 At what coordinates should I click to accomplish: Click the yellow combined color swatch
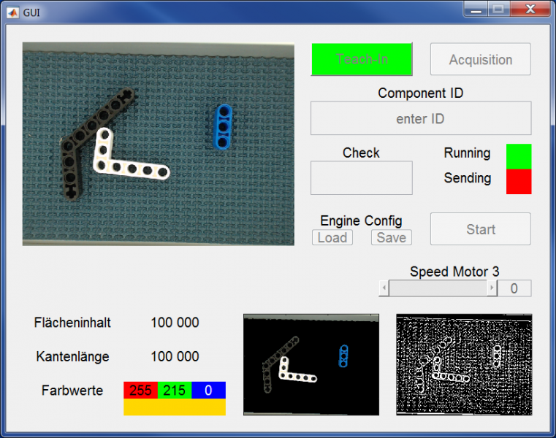pos(174,407)
